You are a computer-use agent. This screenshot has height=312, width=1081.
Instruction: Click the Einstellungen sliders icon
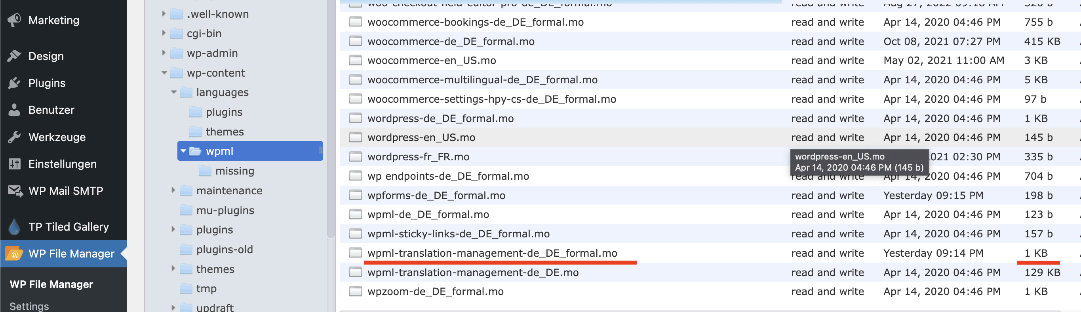click(14, 164)
